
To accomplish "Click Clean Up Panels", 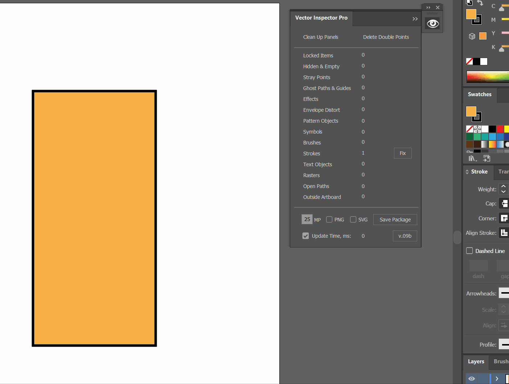I will 321,37.
